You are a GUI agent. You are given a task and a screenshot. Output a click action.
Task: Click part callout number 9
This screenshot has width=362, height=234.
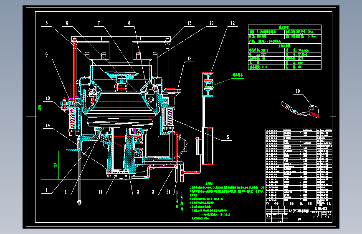[47, 55]
